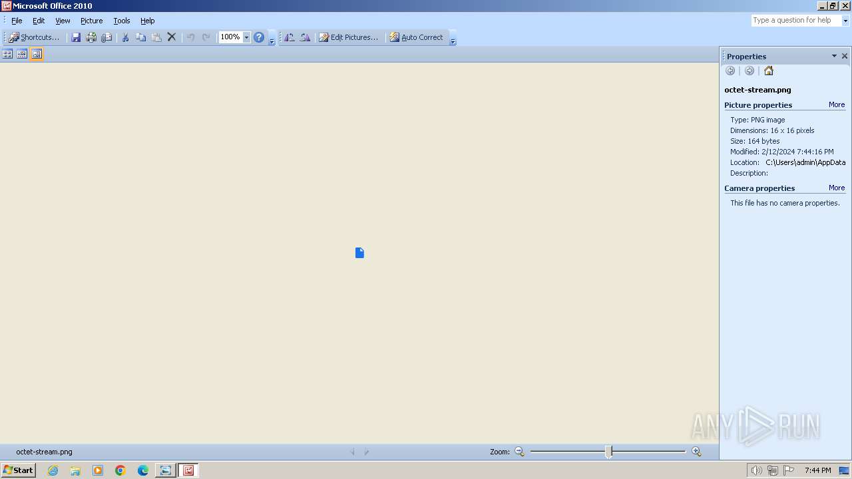Image resolution: width=852 pixels, height=479 pixels.
Task: Click the octet-stream.png title in Properties
Action: click(x=757, y=90)
